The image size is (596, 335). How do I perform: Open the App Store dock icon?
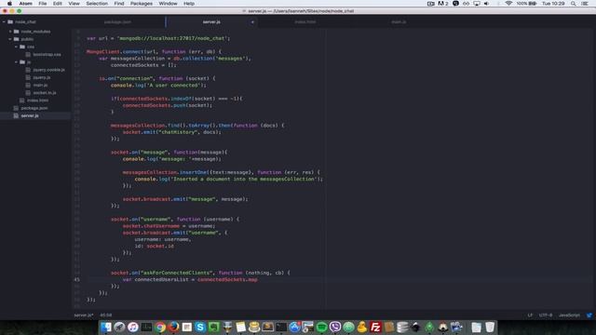pos(294,327)
